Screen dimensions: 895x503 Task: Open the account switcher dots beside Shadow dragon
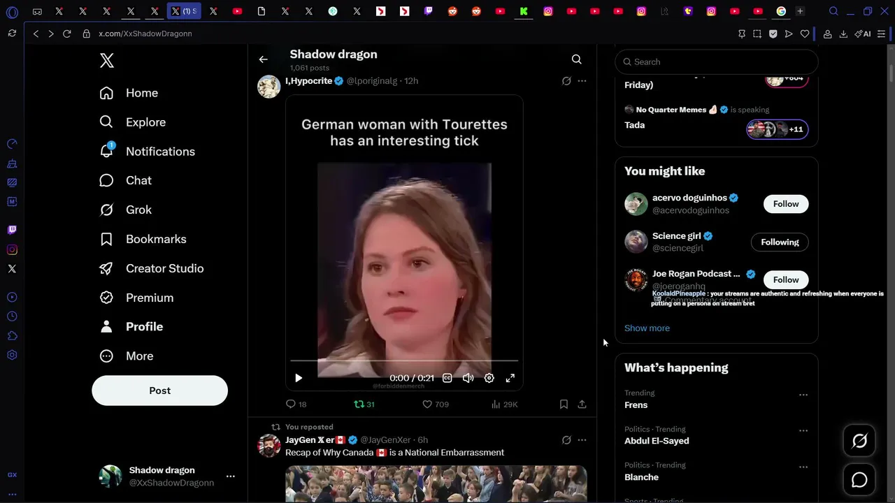click(x=230, y=476)
